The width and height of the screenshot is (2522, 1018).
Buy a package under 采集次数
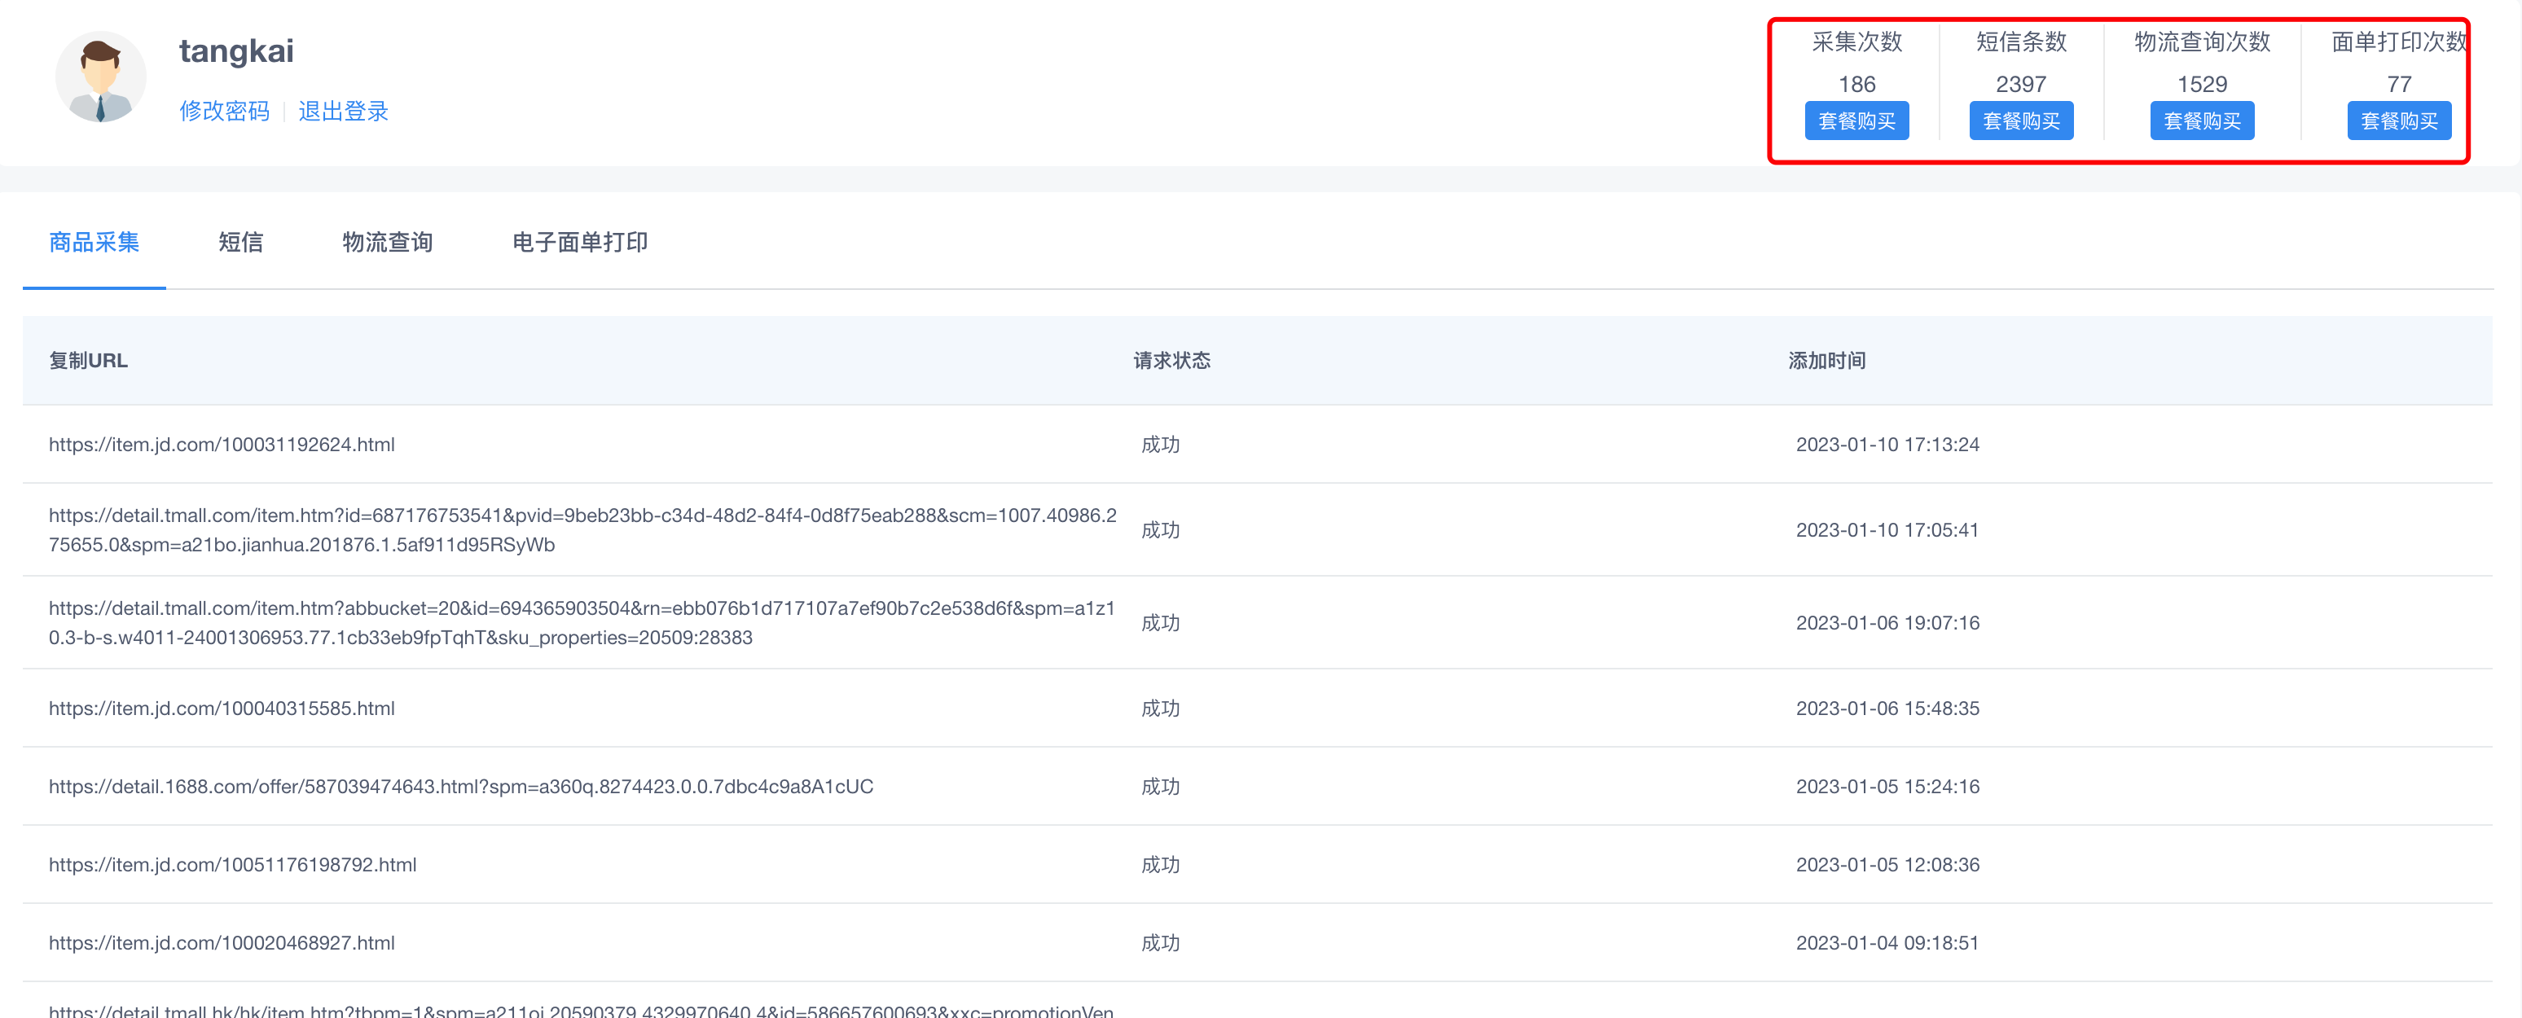coord(1856,121)
